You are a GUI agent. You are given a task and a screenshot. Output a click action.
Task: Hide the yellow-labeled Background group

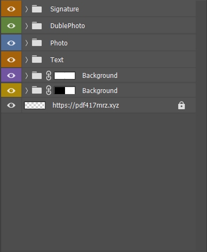(x=11, y=90)
